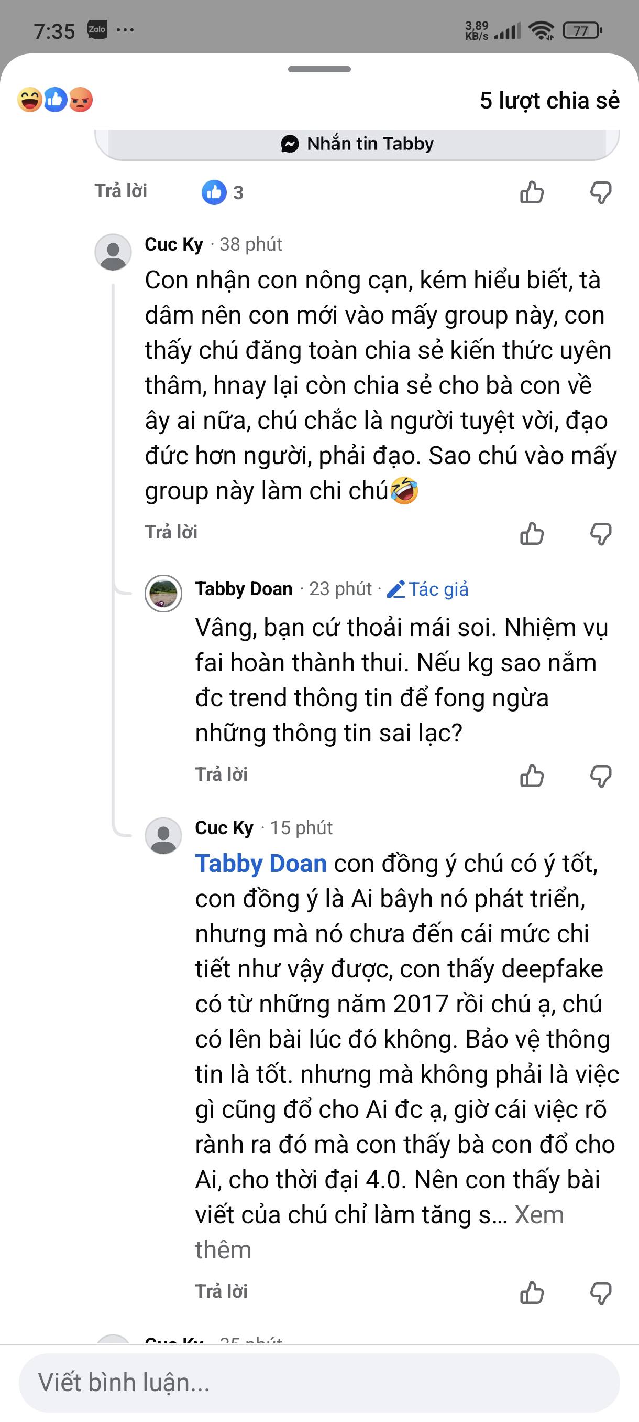The image size is (639, 1422).
Task: Reply to Cuc Ky's 38-minute-old comment
Action: (x=171, y=532)
